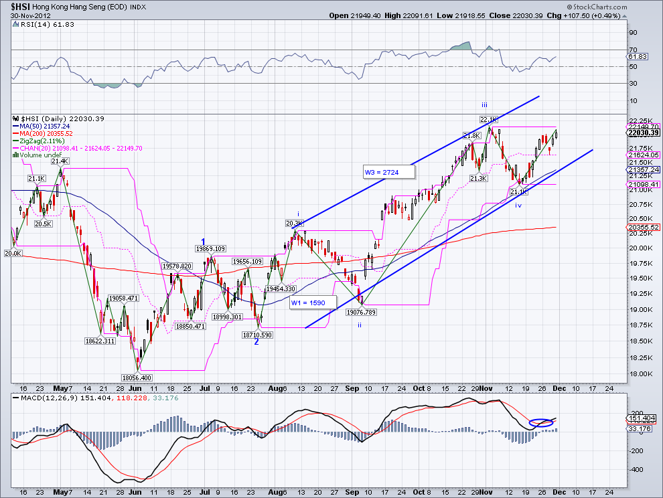
Task: Click the W1 = 1590 annotation box
Action: click(313, 303)
